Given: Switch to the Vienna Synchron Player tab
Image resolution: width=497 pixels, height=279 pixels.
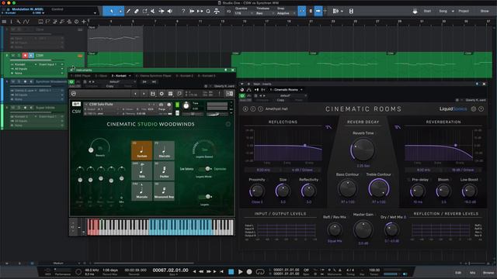Looking at the screenshot, I should (x=154, y=76).
